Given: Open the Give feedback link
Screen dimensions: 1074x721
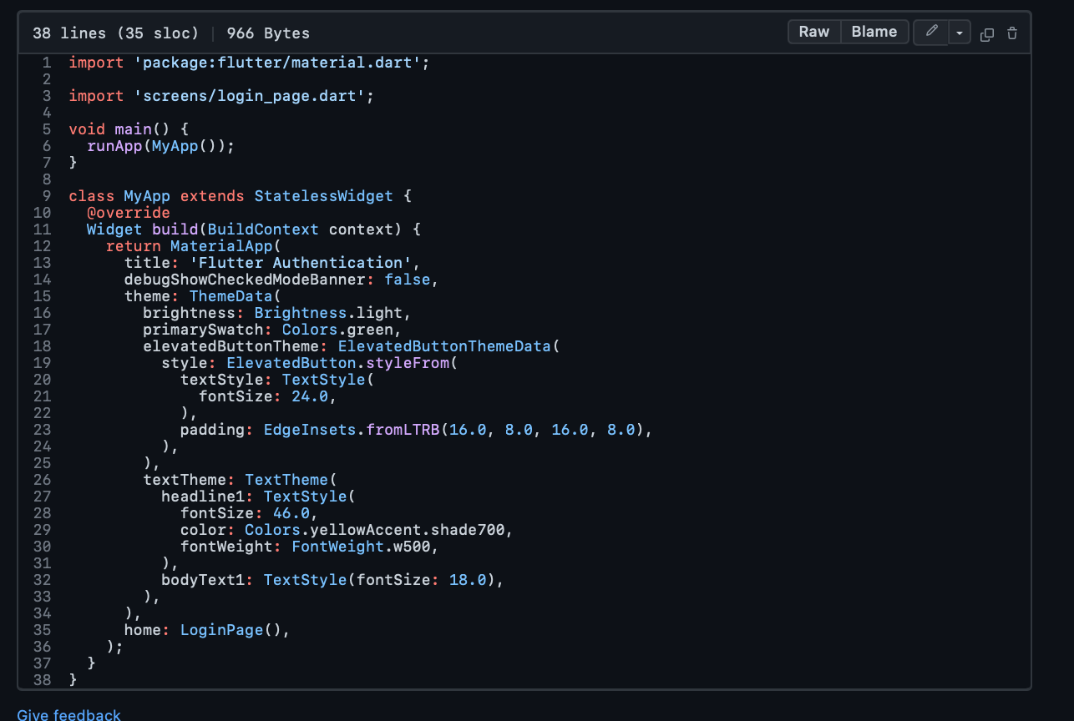Looking at the screenshot, I should pos(68,715).
